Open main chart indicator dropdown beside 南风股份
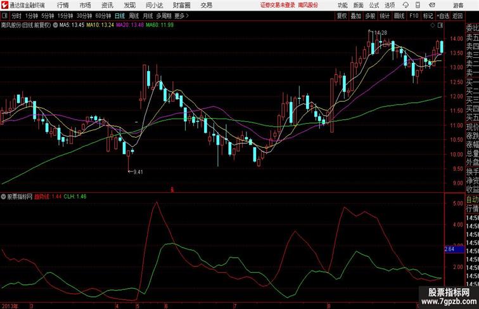 click(x=55, y=25)
